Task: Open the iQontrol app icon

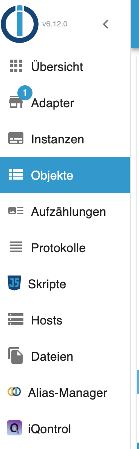Action: (14, 428)
